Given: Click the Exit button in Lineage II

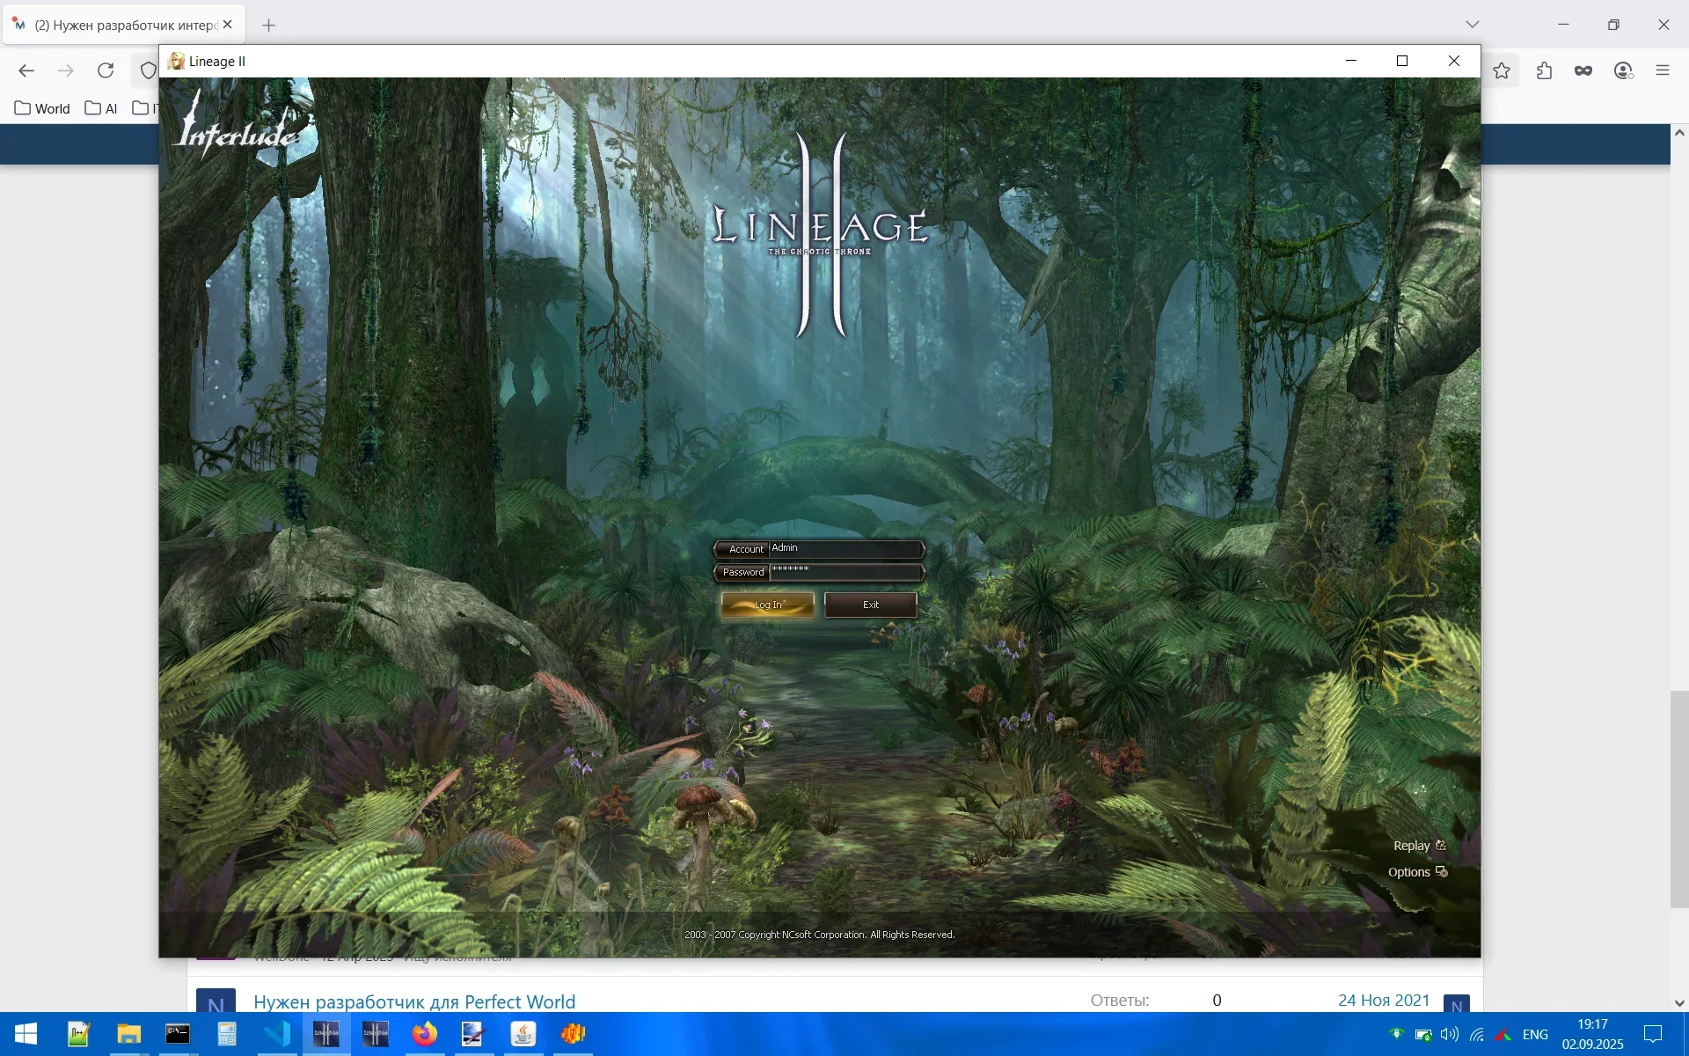Looking at the screenshot, I should coord(871,605).
